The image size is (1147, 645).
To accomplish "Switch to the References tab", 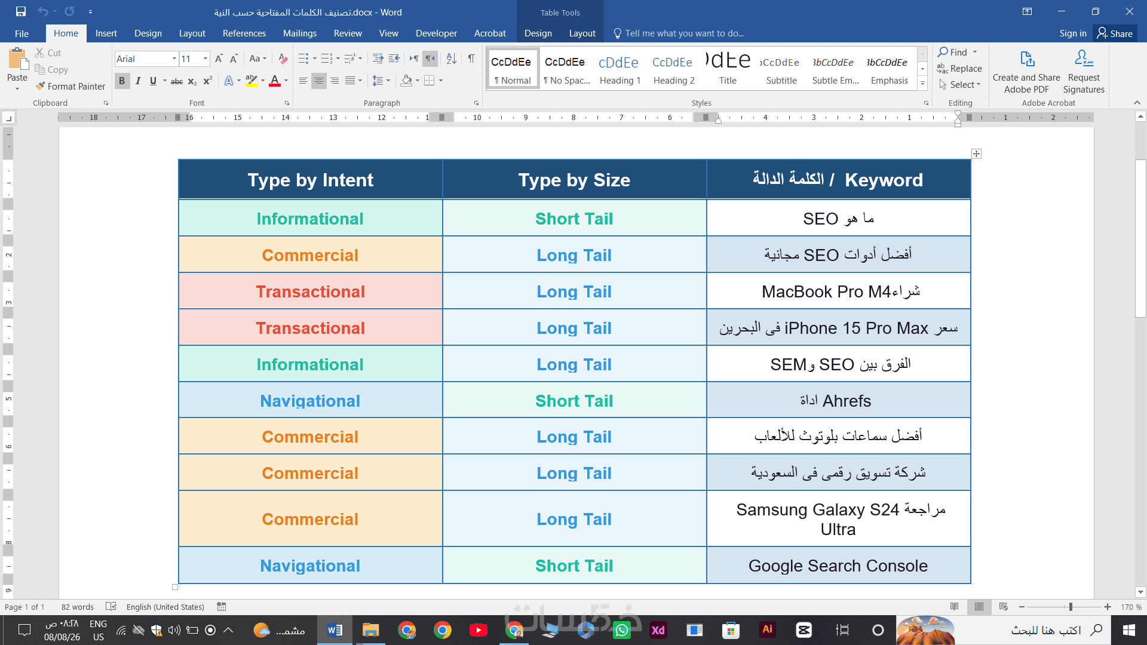I will 244,33.
